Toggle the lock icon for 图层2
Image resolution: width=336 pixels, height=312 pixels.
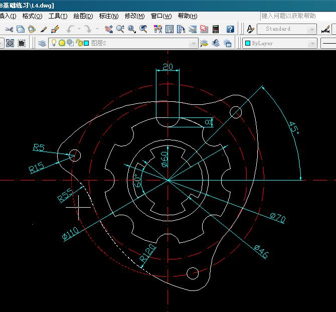[79, 43]
